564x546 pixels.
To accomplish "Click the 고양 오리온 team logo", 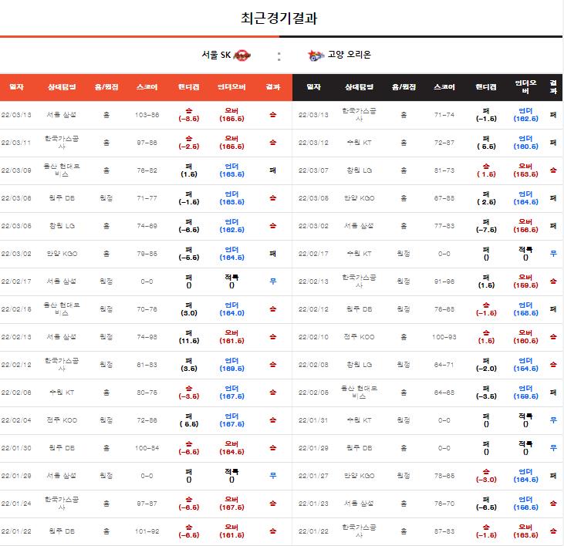I will pos(316,56).
